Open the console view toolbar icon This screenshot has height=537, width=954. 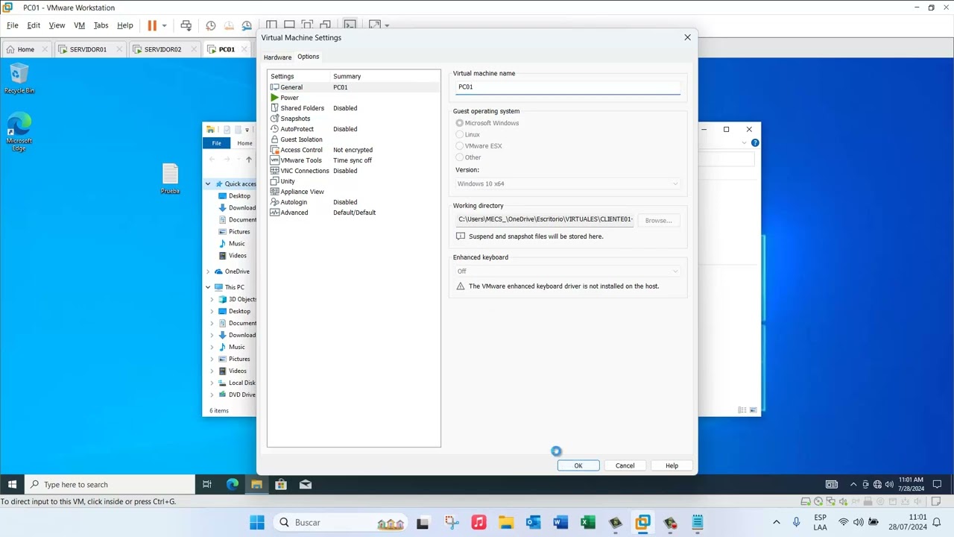(350, 25)
